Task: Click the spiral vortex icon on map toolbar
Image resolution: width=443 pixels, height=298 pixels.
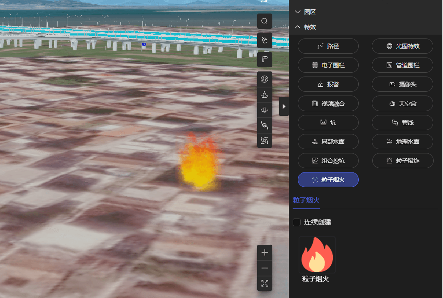Action: click(265, 140)
